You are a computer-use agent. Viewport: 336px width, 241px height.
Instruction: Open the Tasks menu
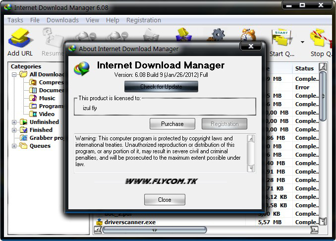click(15, 20)
